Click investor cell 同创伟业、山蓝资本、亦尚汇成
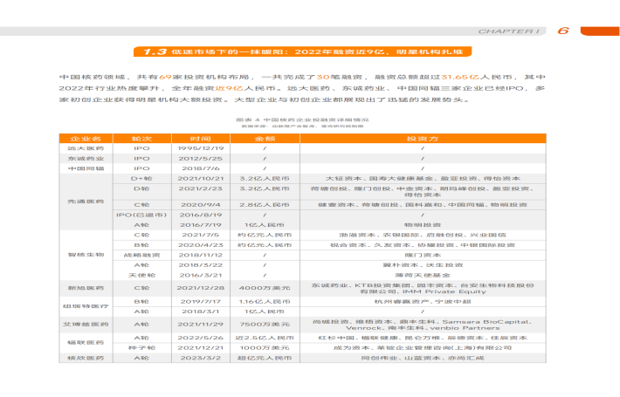Screen dimensions: 620x397 [x=423, y=358]
